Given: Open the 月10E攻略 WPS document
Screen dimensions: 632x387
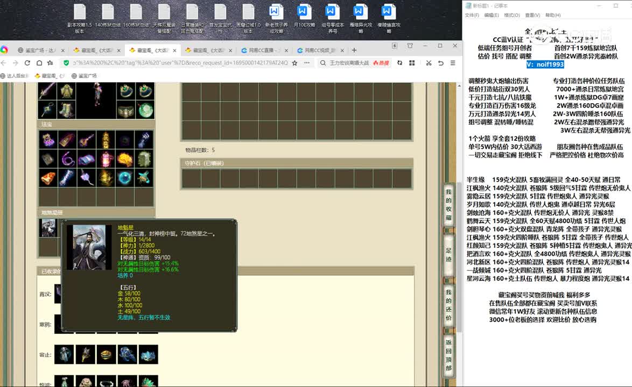Looking at the screenshot, I should pyautogui.click(x=304, y=16).
